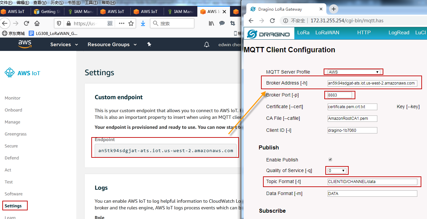The height and width of the screenshot is (219, 427).
Task: Click the AWS pin shortcuts icon
Action: coord(149,44)
